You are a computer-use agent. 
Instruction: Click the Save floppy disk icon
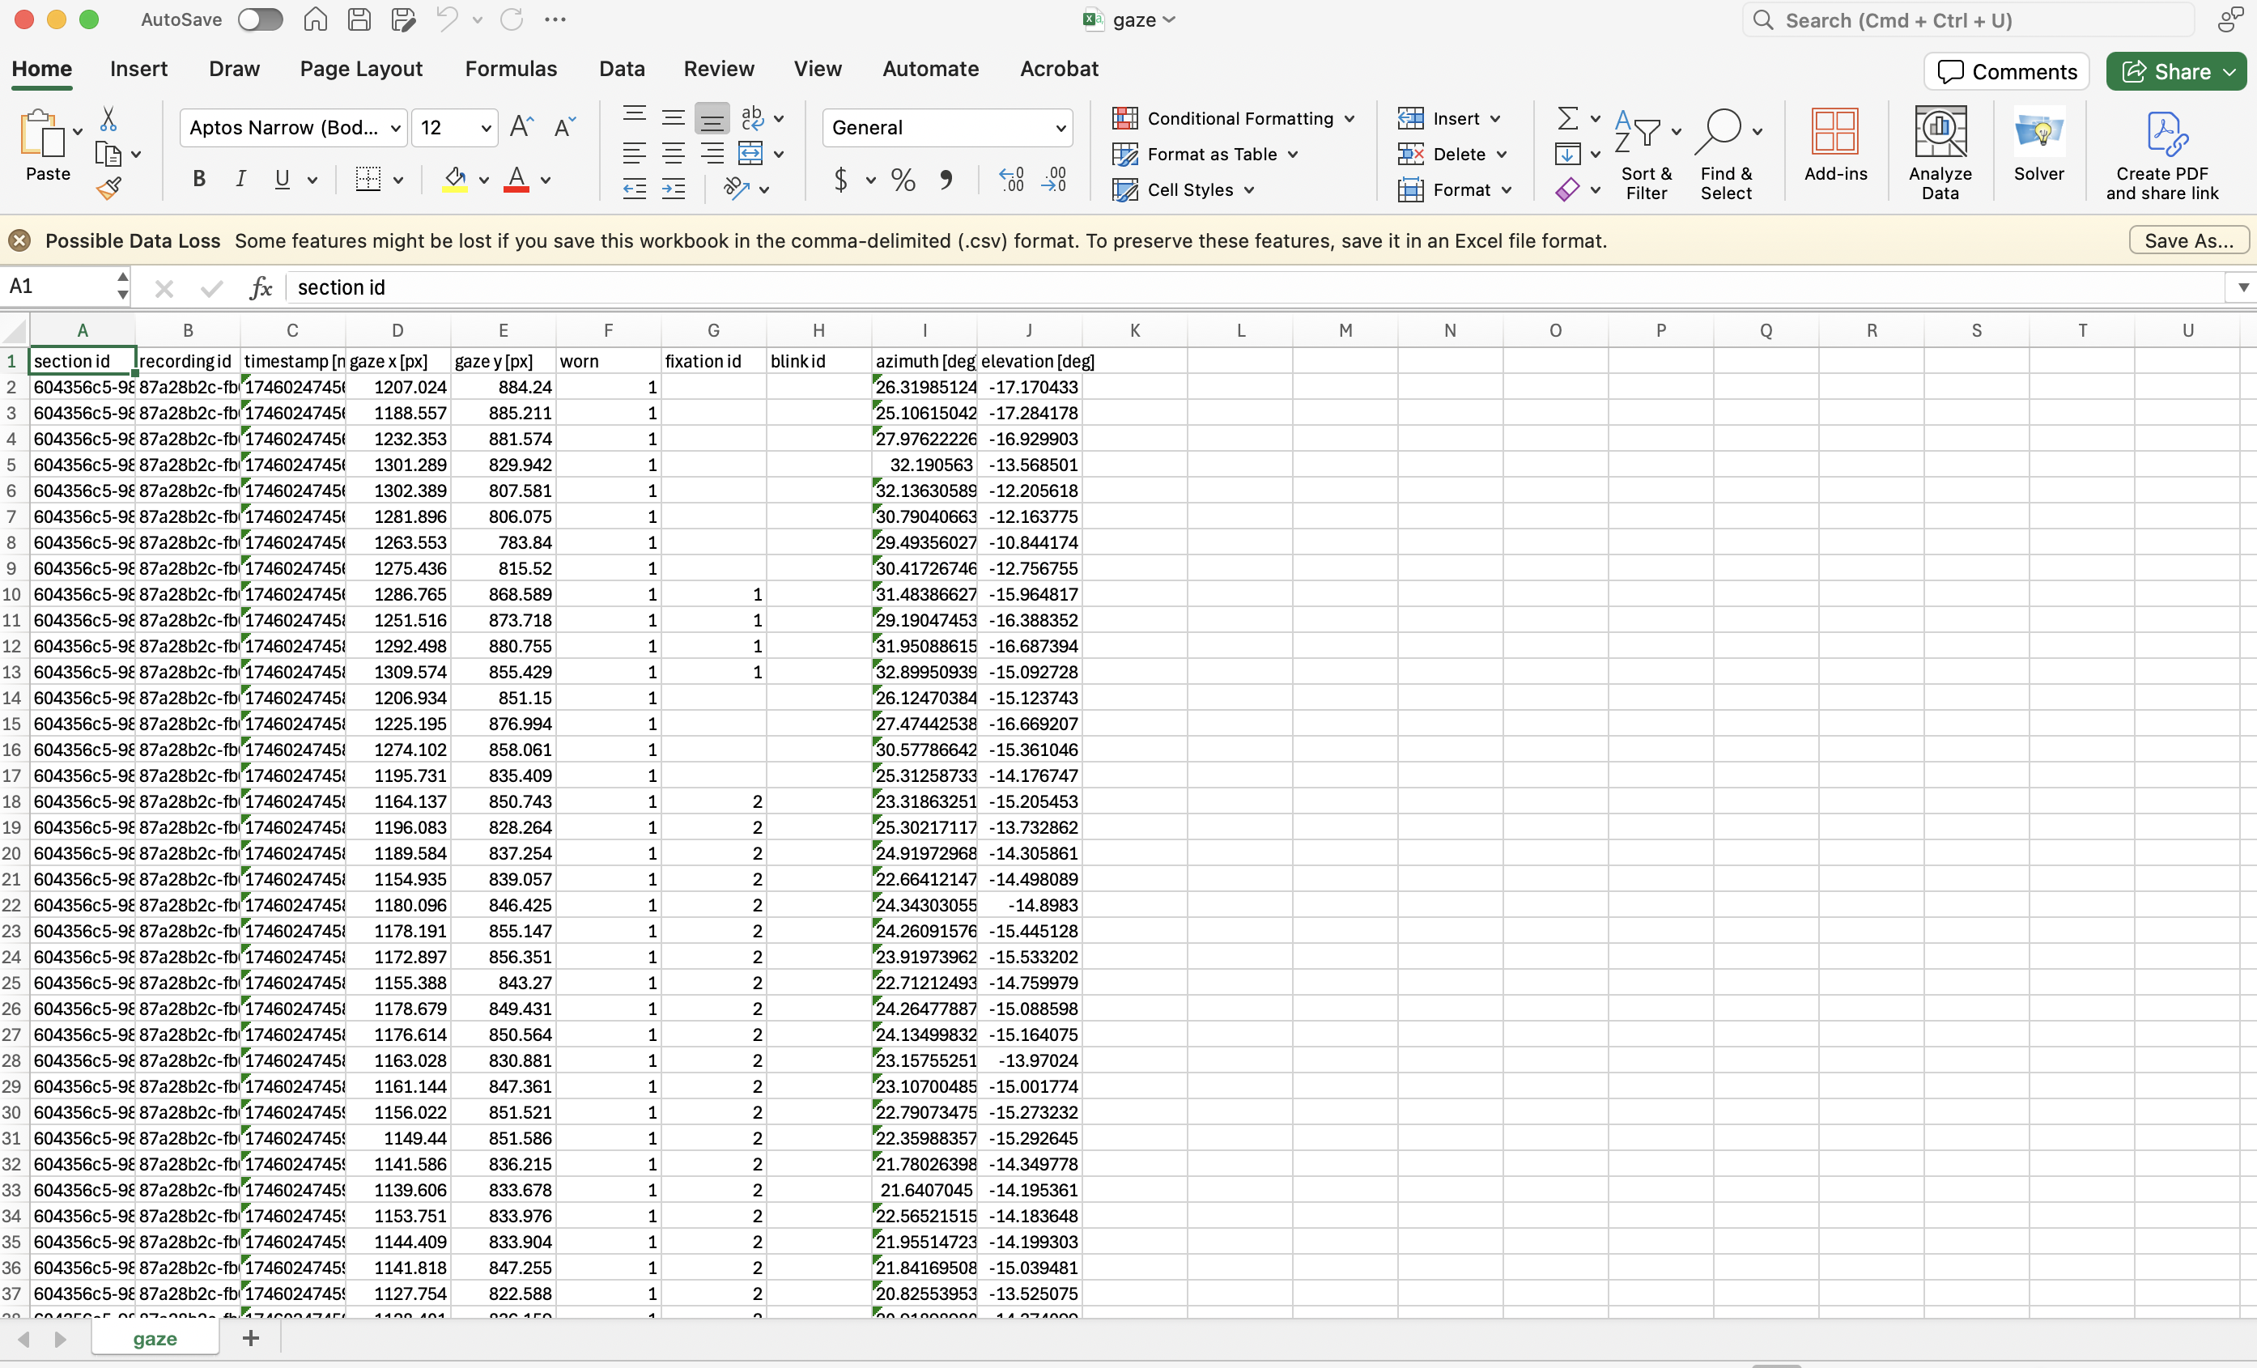pyautogui.click(x=359, y=20)
